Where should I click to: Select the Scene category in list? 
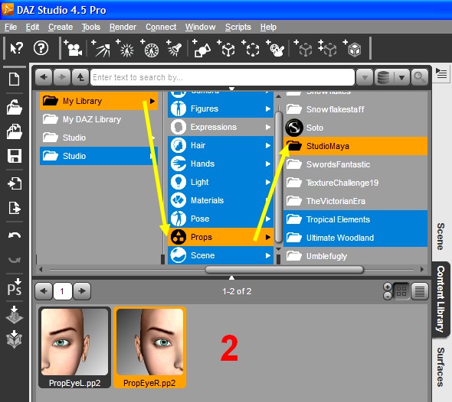[221, 255]
